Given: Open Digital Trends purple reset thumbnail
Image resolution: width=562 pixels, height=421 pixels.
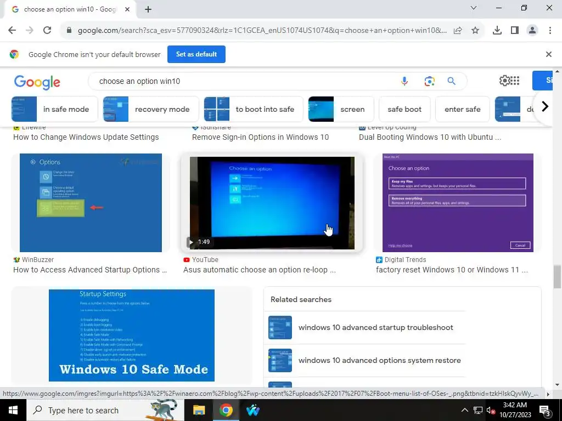Looking at the screenshot, I should tap(458, 203).
